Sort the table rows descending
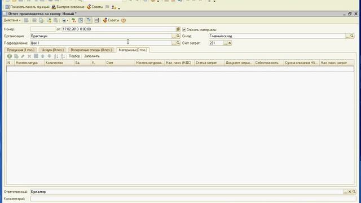 pos(63,56)
